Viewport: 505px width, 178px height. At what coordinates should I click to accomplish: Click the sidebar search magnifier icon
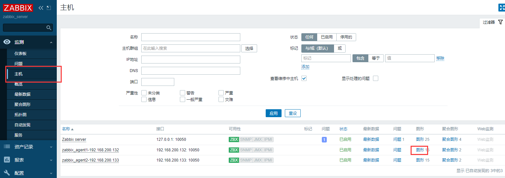49,28
